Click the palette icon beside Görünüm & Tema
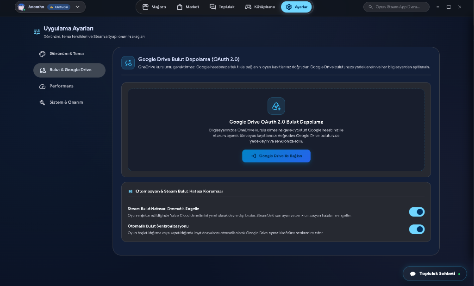The height and width of the screenshot is (286, 474). coord(42,54)
